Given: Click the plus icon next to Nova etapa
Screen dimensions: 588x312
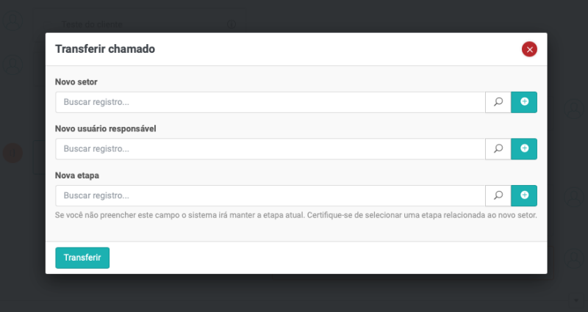Looking at the screenshot, I should pyautogui.click(x=524, y=195).
